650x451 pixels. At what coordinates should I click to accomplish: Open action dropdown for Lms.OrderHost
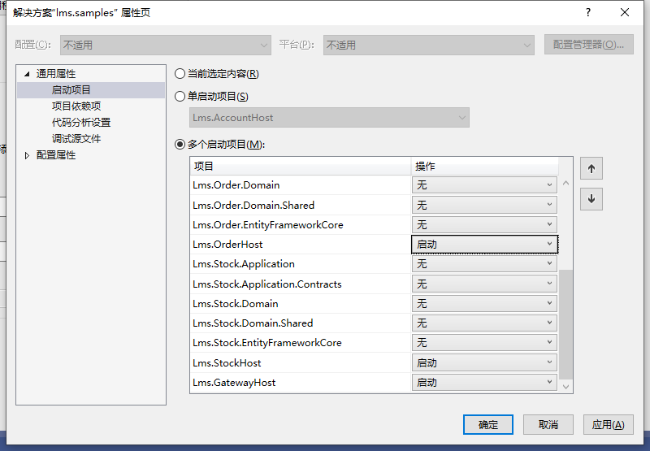pos(484,244)
